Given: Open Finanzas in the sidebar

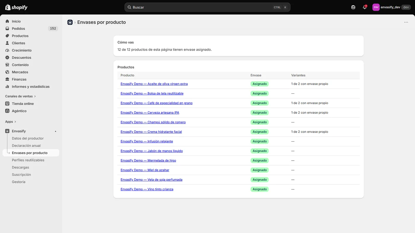Looking at the screenshot, I should [19, 79].
